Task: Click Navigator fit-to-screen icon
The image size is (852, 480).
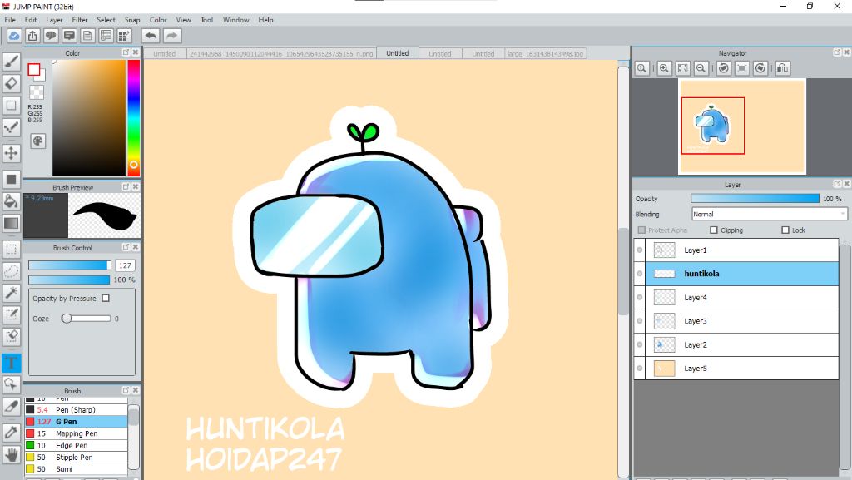Action: (682, 68)
